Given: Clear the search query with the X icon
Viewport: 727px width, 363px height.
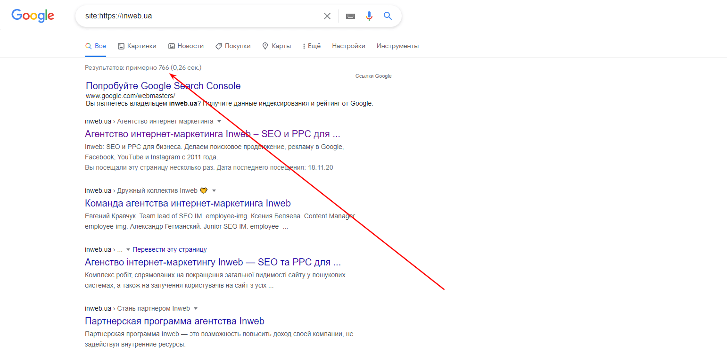Looking at the screenshot, I should 327,16.
